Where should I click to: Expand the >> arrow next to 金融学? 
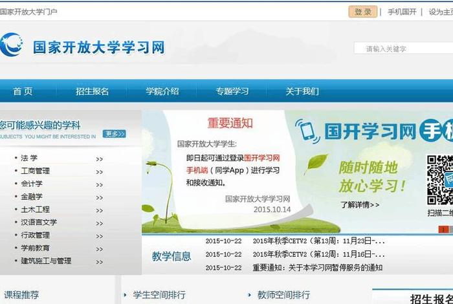[x=100, y=198]
